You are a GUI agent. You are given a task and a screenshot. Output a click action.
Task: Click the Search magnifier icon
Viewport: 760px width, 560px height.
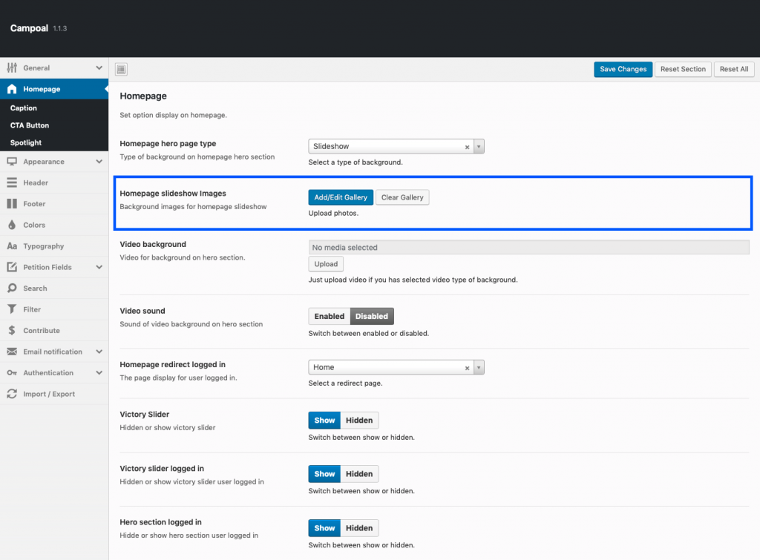[x=12, y=289]
